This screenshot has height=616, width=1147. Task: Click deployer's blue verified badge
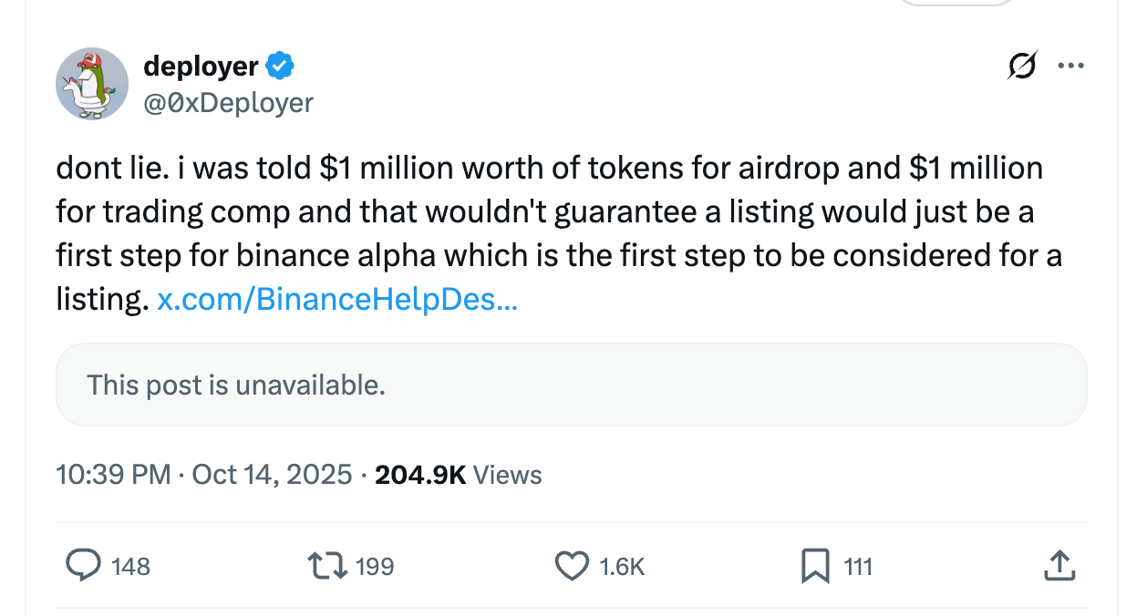(279, 65)
